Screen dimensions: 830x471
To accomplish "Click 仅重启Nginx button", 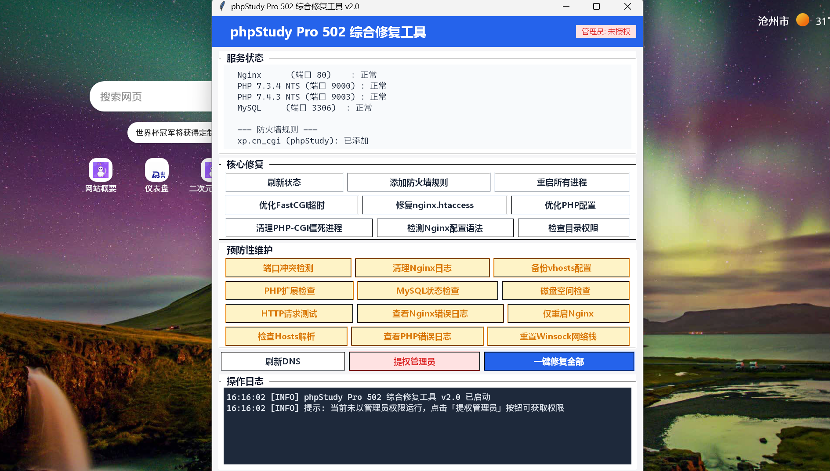I will [x=569, y=313].
